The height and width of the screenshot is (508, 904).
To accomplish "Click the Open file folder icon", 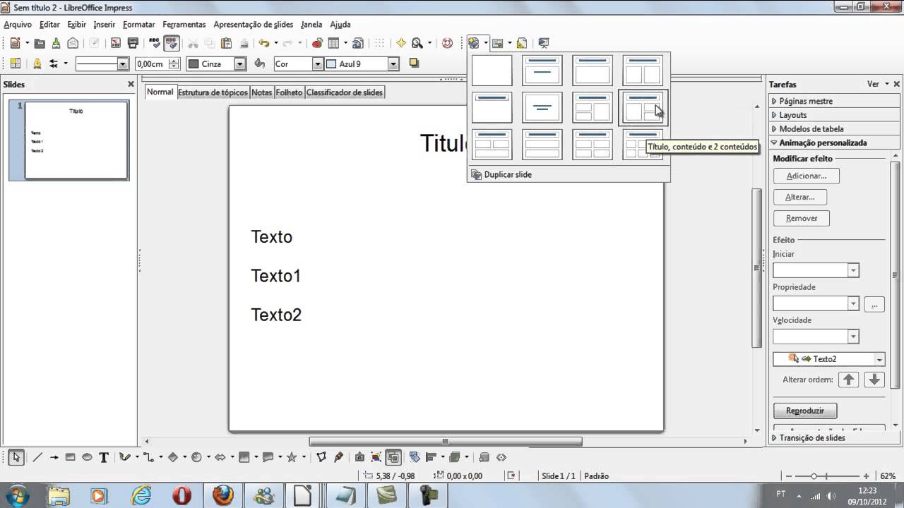I will (40, 43).
